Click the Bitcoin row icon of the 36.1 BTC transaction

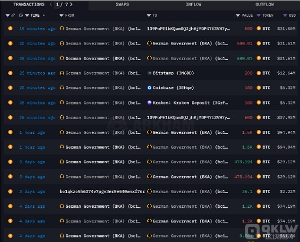coord(10,191)
